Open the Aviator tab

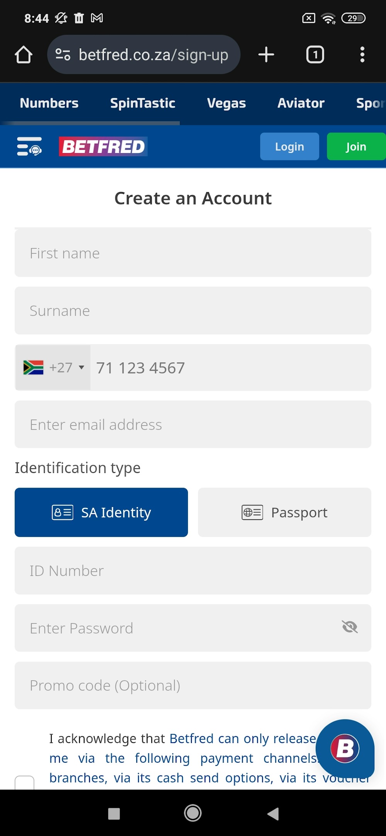pos(301,103)
